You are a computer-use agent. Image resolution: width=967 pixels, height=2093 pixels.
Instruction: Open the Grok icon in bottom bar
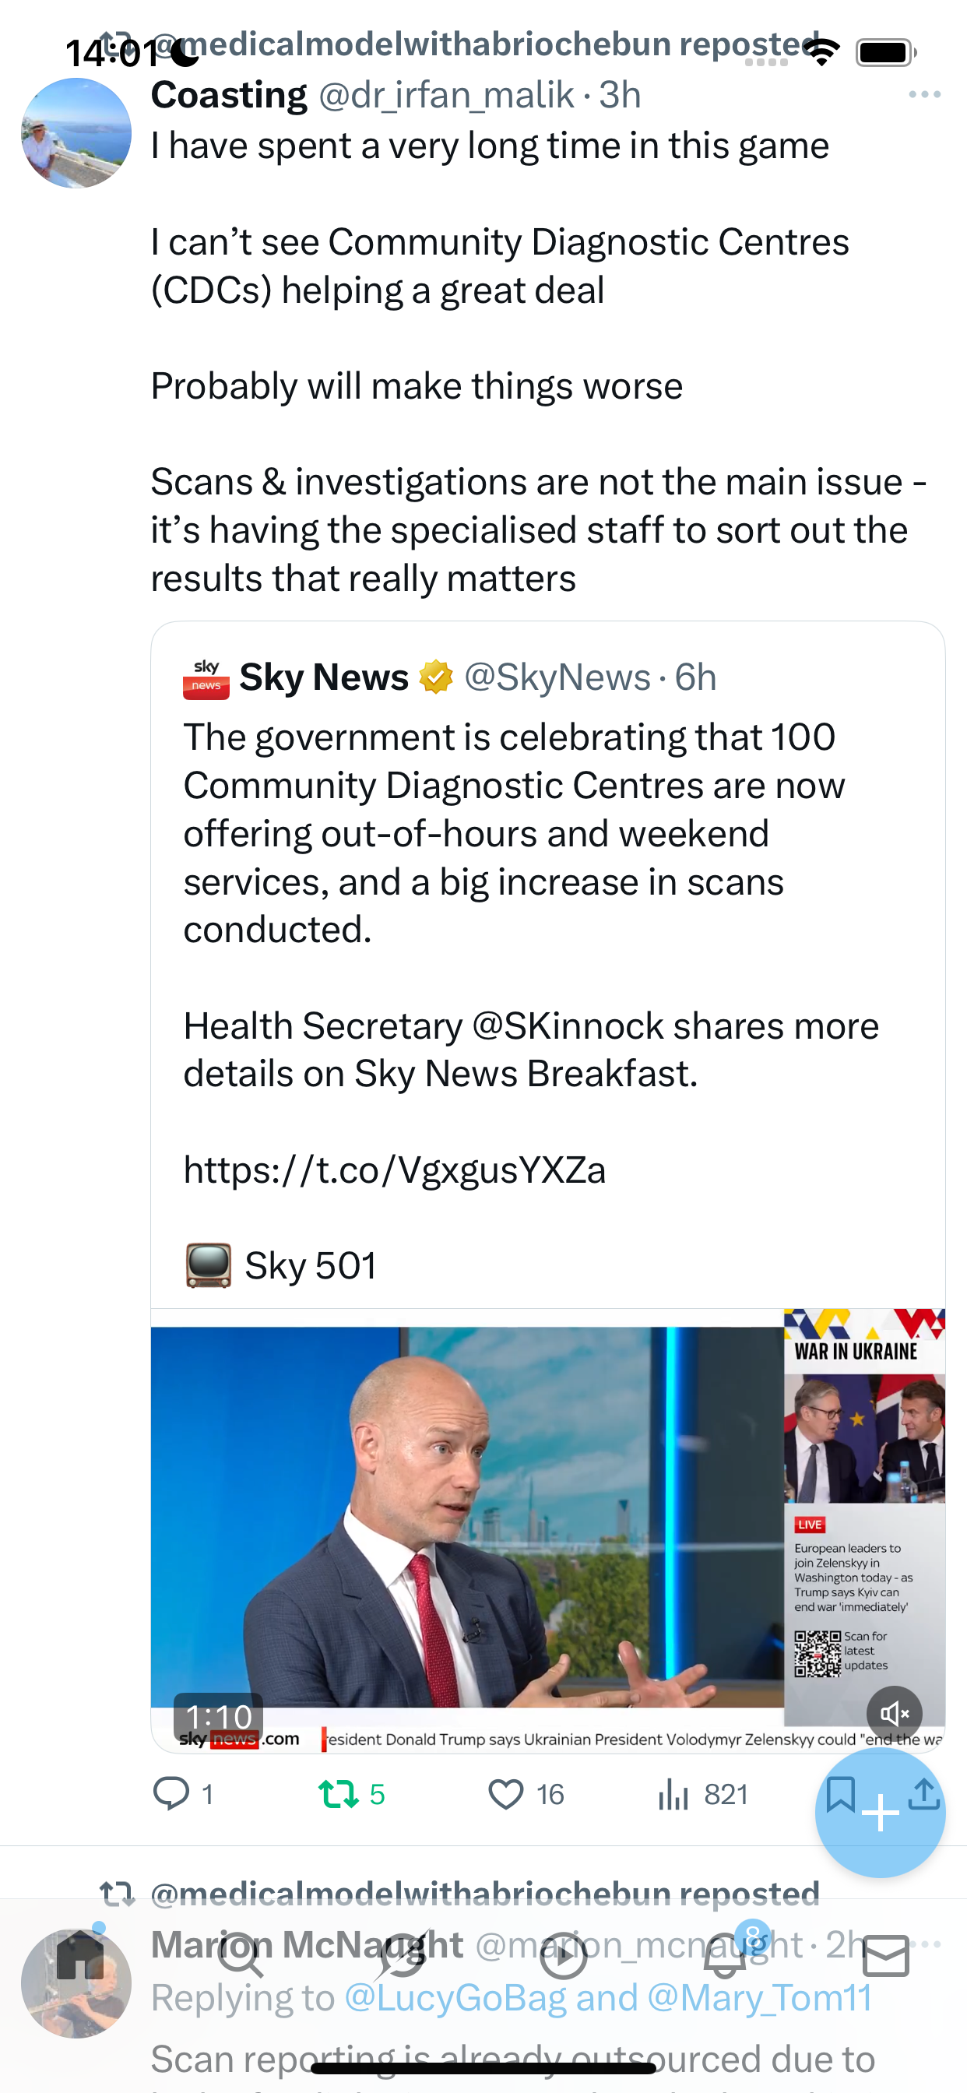402,1957
